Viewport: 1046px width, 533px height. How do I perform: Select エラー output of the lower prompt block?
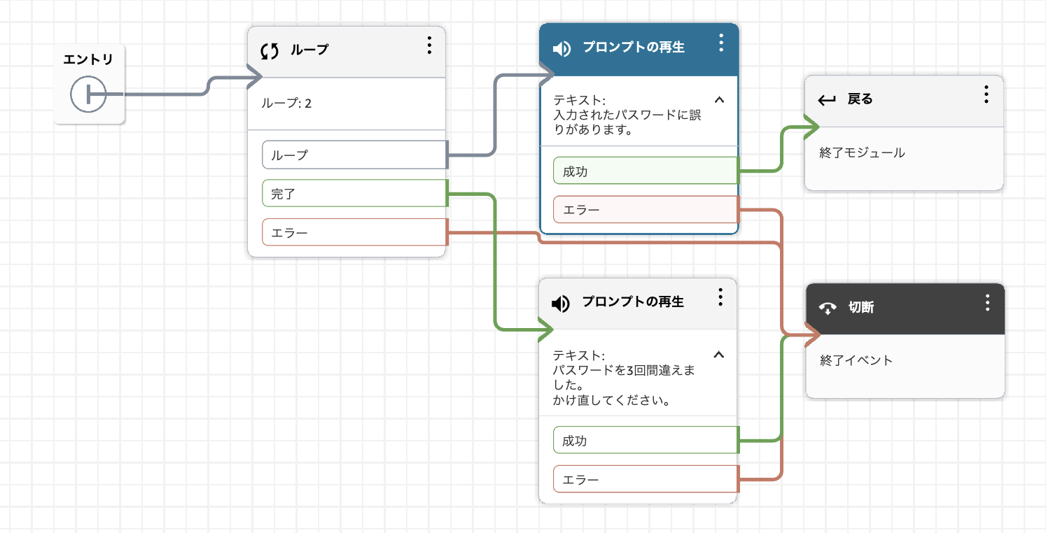tap(646, 479)
